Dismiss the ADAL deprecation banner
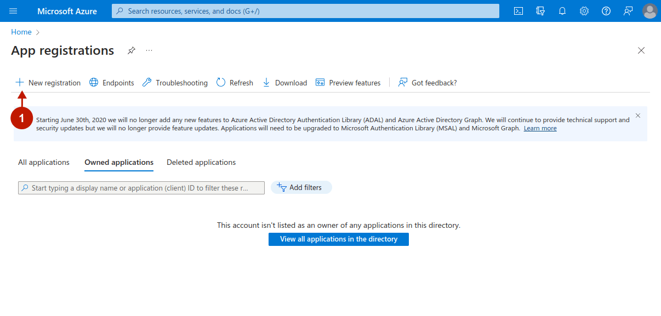The width and height of the screenshot is (661, 316). tap(637, 116)
